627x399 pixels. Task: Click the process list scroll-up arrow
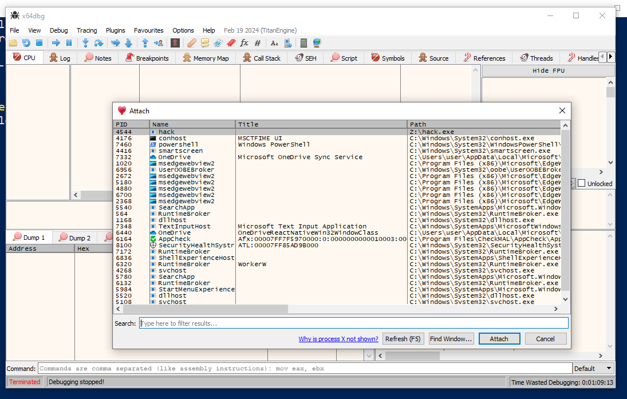[x=565, y=125]
